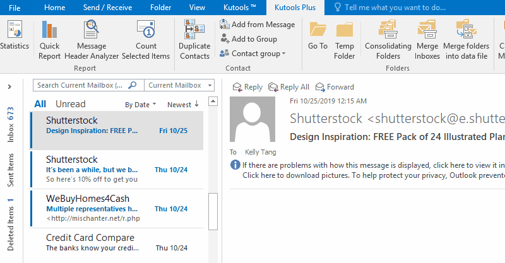Image resolution: width=505 pixels, height=263 pixels.
Task: Click the message list scrollbar thumb
Action: [213, 211]
